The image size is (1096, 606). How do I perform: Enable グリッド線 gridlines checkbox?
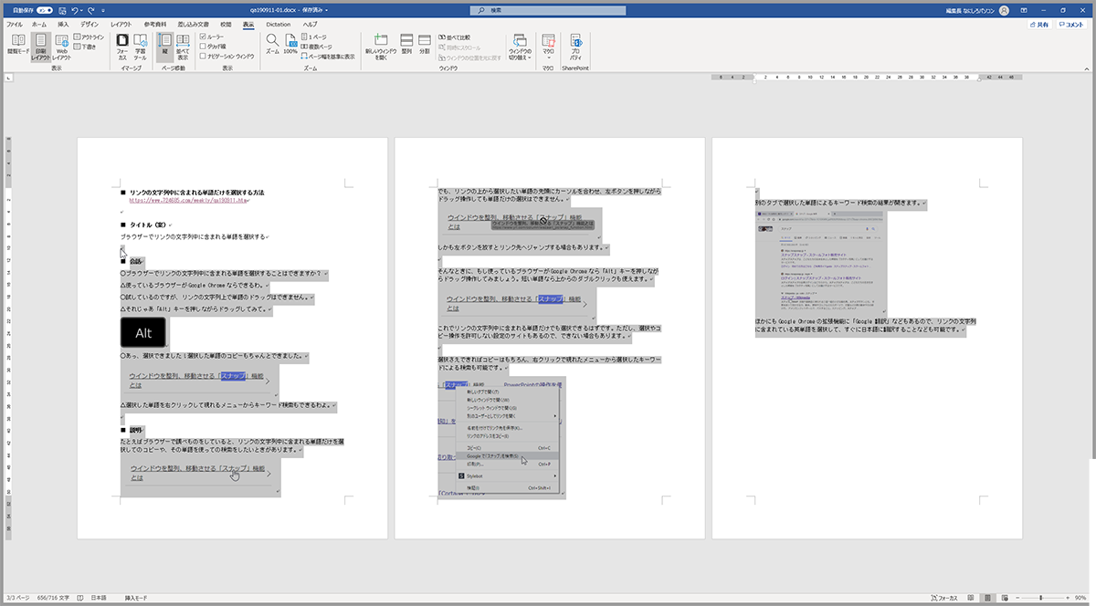click(202, 46)
